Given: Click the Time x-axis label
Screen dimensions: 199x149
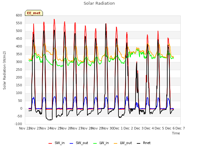Looking at the screenshot, I should tap(176, 133).
